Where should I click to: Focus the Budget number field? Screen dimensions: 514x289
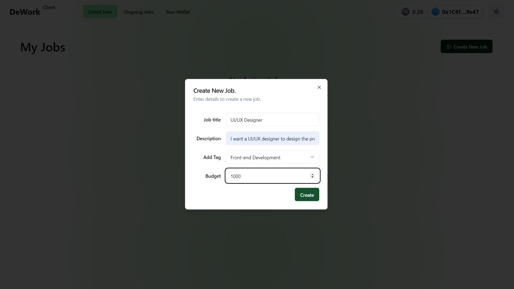click(272, 176)
